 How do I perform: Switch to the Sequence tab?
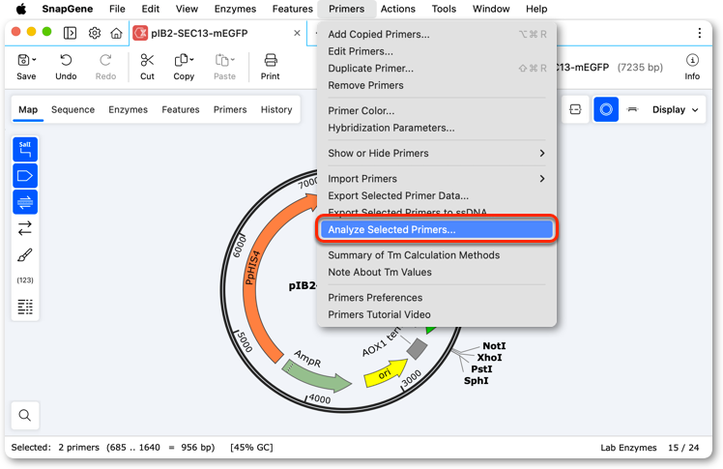tap(72, 110)
